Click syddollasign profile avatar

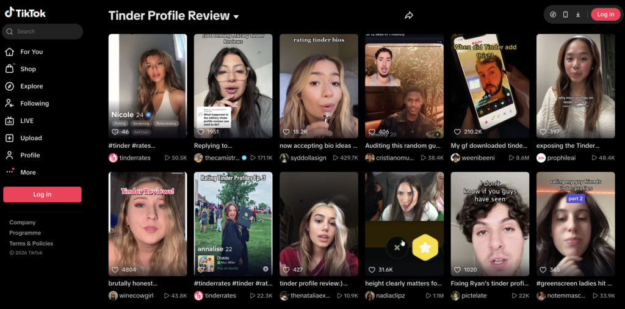(x=284, y=158)
